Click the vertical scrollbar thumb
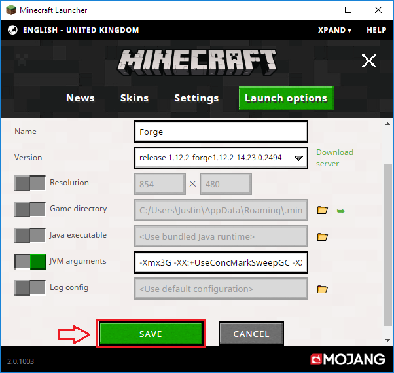Viewport: 394px width, 373px height. (387, 245)
